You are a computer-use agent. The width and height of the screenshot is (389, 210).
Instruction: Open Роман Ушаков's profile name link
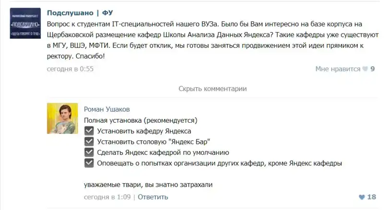[106, 109]
